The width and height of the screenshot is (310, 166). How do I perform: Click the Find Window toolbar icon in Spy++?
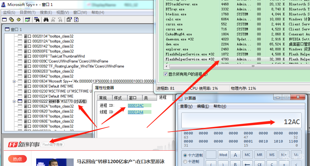tap(37, 19)
